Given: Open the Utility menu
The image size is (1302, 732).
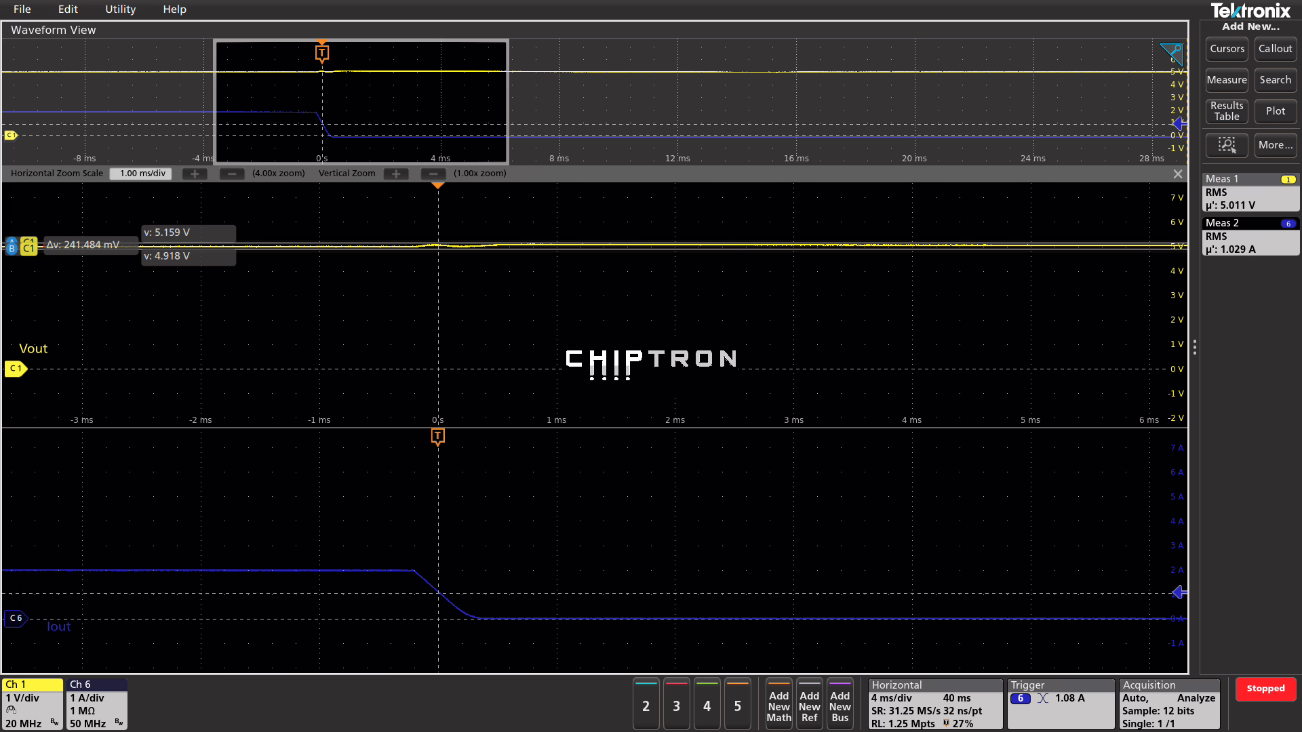Looking at the screenshot, I should pos(120,9).
